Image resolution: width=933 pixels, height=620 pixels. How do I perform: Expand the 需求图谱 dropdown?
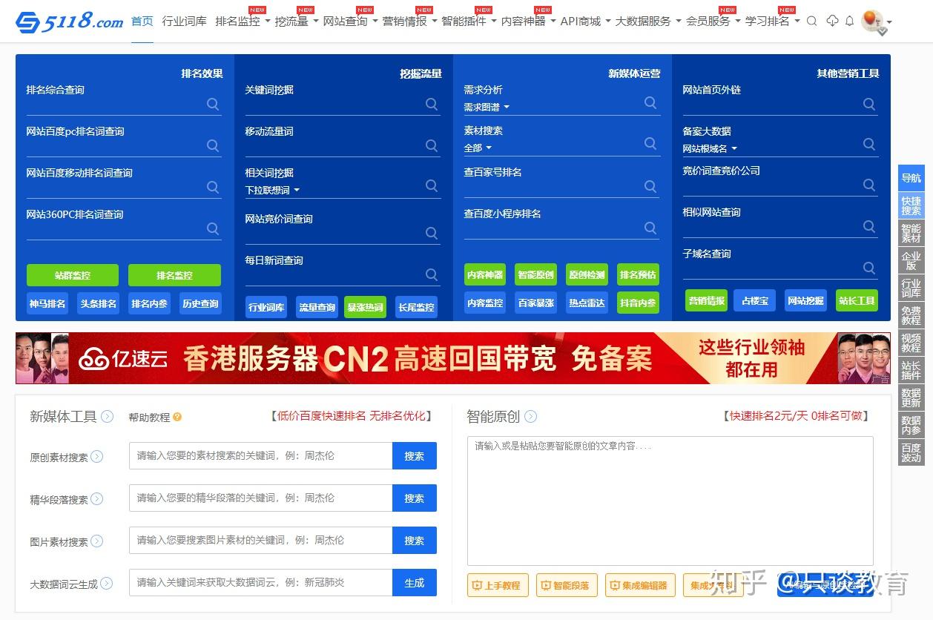487,108
